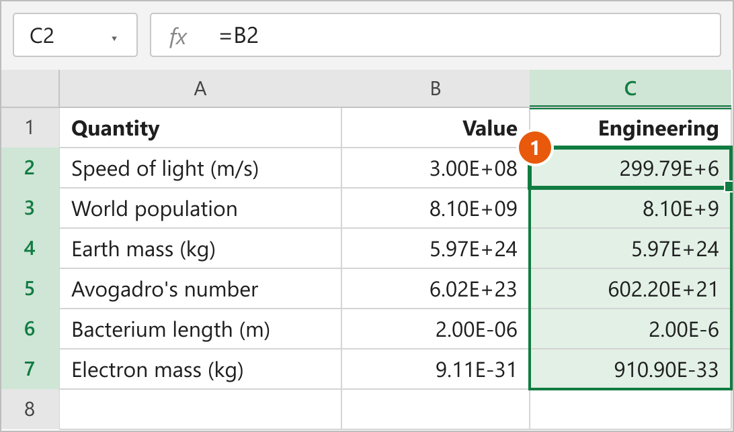This screenshot has height=432, width=734.
Task: Click the cell showing 299.79E+6
Action: point(630,168)
